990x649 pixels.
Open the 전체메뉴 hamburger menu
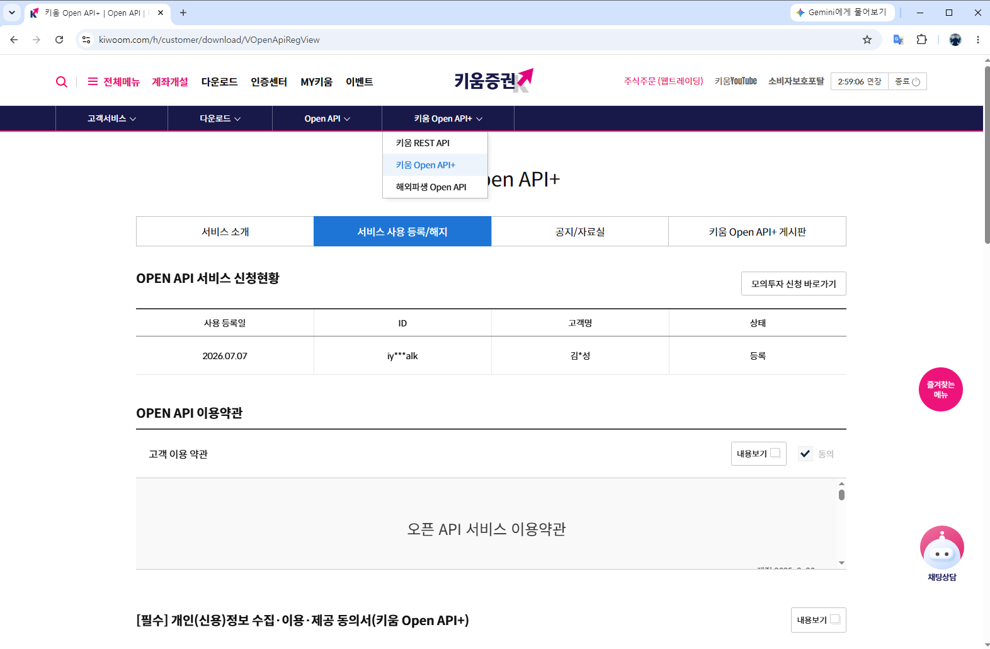click(x=113, y=82)
